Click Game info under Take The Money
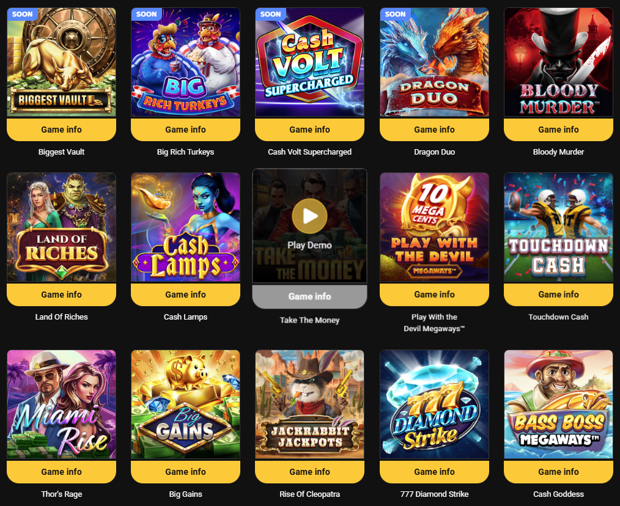This screenshot has width=620, height=506. pyautogui.click(x=309, y=296)
